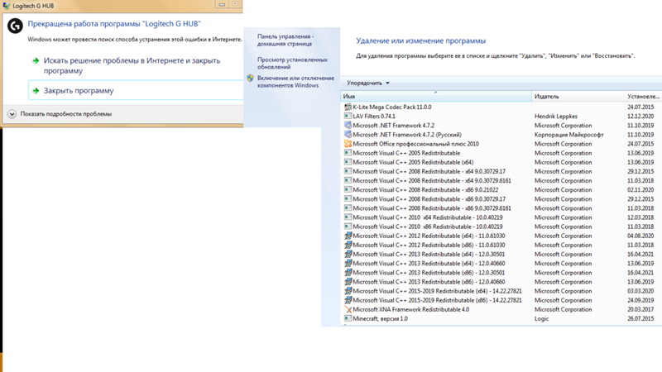Click icon of Visual C++ 2015-2019 Redistributable (x86)
Image resolution: width=662 pixels, height=372 pixels.
coord(348,300)
